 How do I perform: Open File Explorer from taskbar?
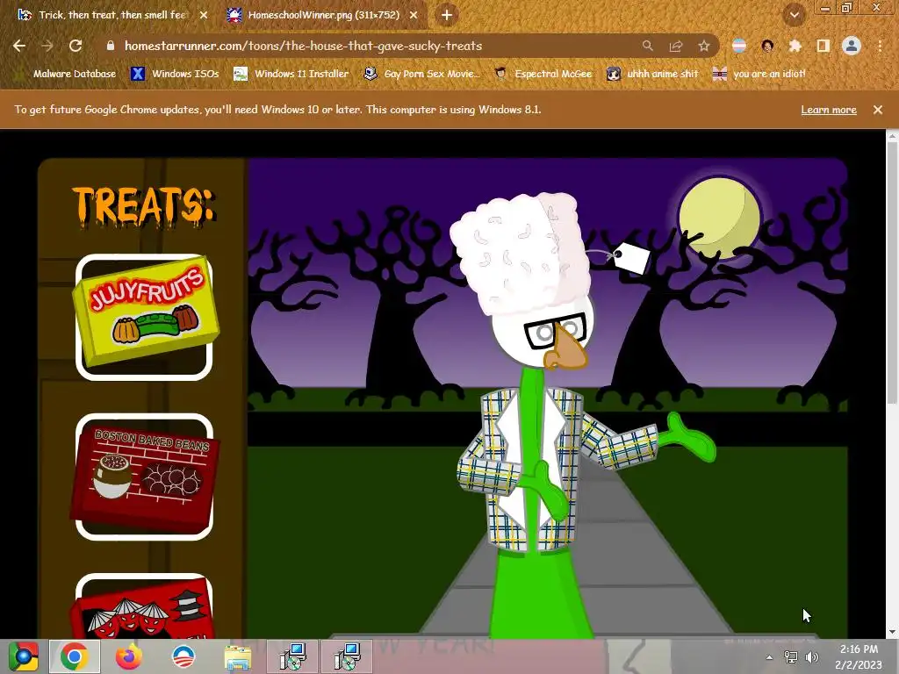[x=237, y=657]
